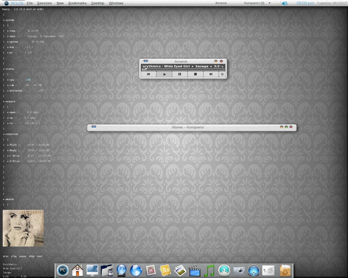Skip to previous track in Amarok window
Image resolution: width=348 pixels, height=278 pixels.
click(148, 74)
